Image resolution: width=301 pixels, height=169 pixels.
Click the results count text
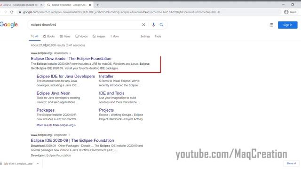pos(58,45)
